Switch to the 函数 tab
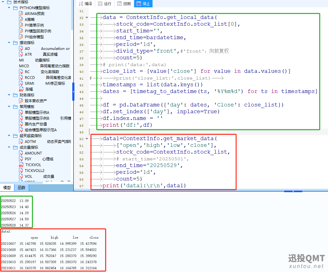 pyautogui.click(x=21, y=188)
